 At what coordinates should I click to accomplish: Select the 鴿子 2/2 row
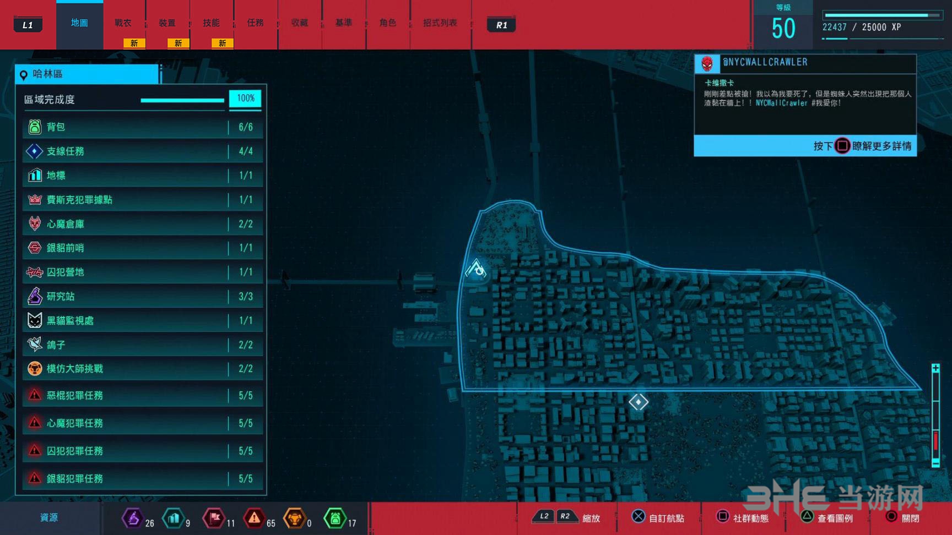click(x=143, y=345)
